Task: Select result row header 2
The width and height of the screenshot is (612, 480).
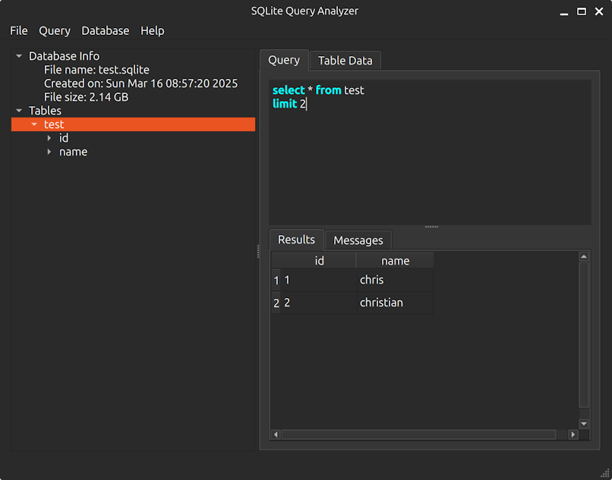Action: [276, 303]
